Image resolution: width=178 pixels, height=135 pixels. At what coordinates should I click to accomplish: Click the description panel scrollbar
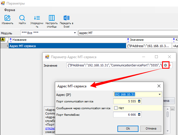click(168, 119)
